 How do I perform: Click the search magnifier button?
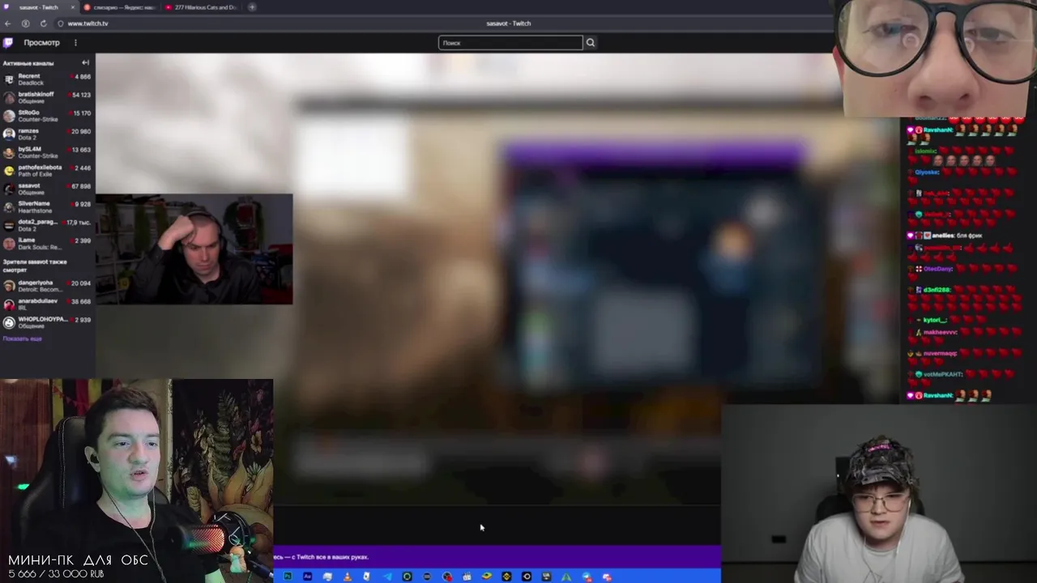click(590, 43)
